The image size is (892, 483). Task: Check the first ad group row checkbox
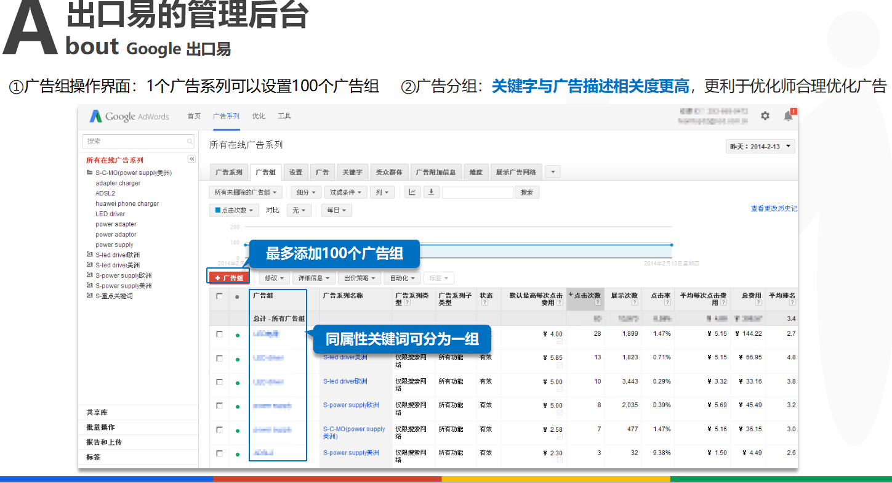pyautogui.click(x=219, y=335)
